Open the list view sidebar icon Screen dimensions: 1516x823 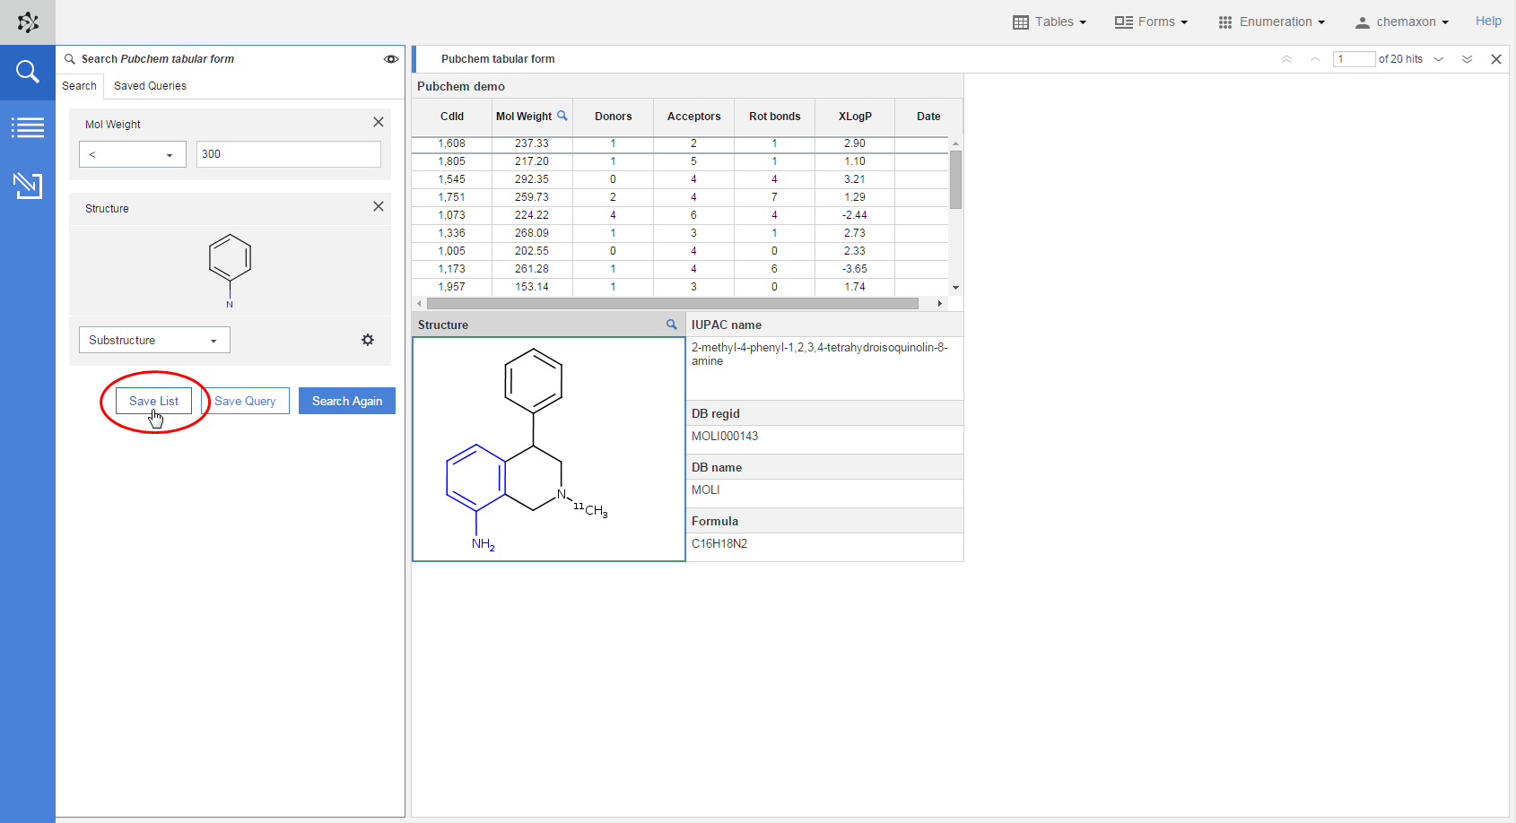click(28, 128)
